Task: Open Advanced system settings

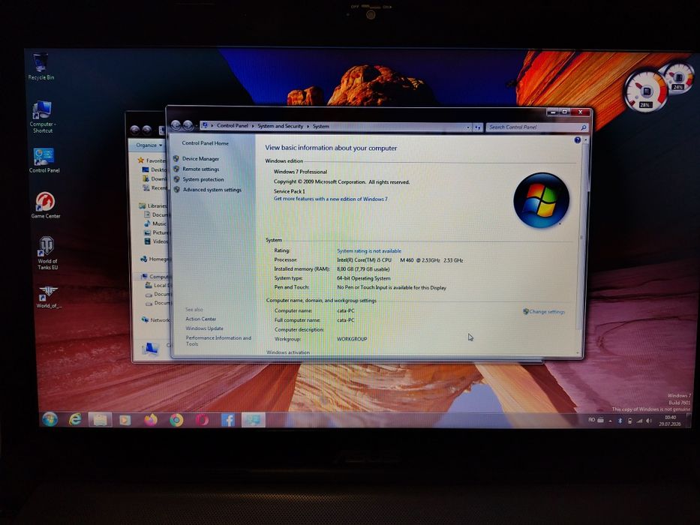Action: tap(212, 190)
